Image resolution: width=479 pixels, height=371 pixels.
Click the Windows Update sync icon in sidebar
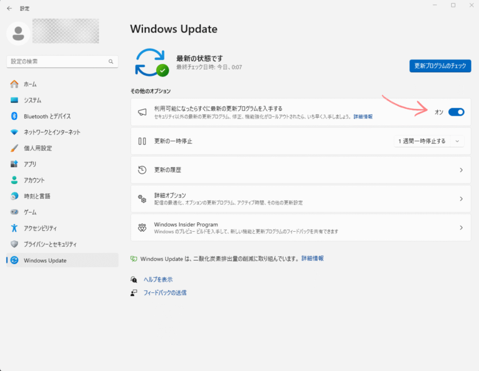pyautogui.click(x=15, y=260)
